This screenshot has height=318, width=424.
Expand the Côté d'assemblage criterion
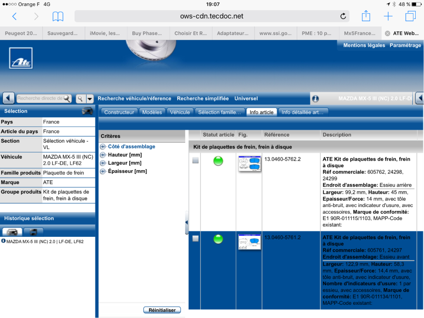coord(103,147)
